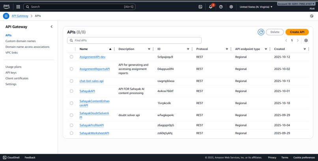The width and height of the screenshot is (318, 161).
Task: Select the SahayakProfileAPI radio button
Action: tap(71, 125)
